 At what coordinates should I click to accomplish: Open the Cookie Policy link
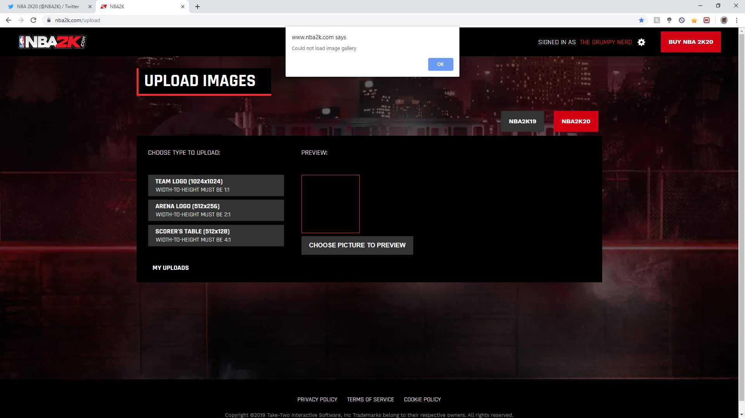[x=423, y=399]
